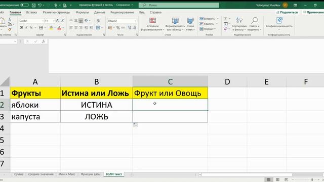
Task: Open Условное форматирование menu
Action: [152, 24]
